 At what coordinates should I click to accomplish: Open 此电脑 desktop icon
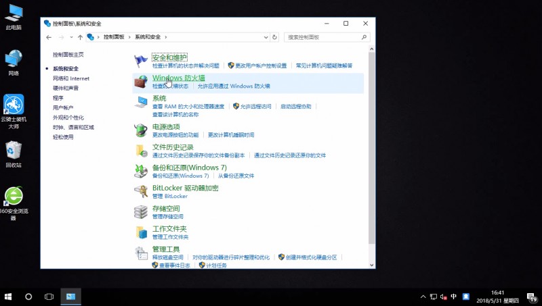tap(14, 18)
